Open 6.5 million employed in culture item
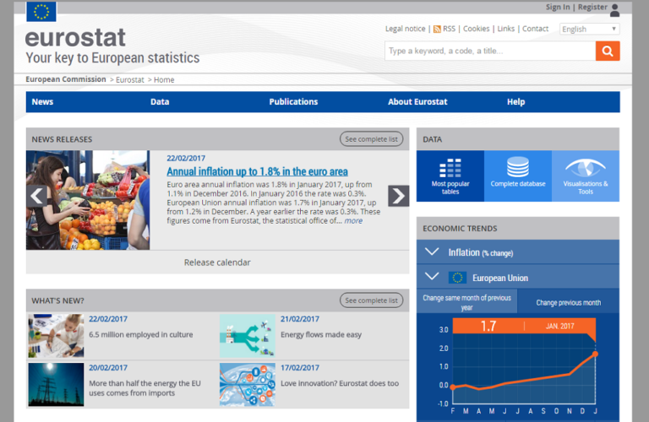This screenshot has height=422, width=649. tap(141, 335)
